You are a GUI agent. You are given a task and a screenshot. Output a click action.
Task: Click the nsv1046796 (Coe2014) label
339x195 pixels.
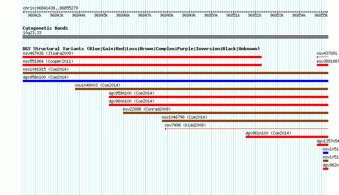[x=184, y=117]
